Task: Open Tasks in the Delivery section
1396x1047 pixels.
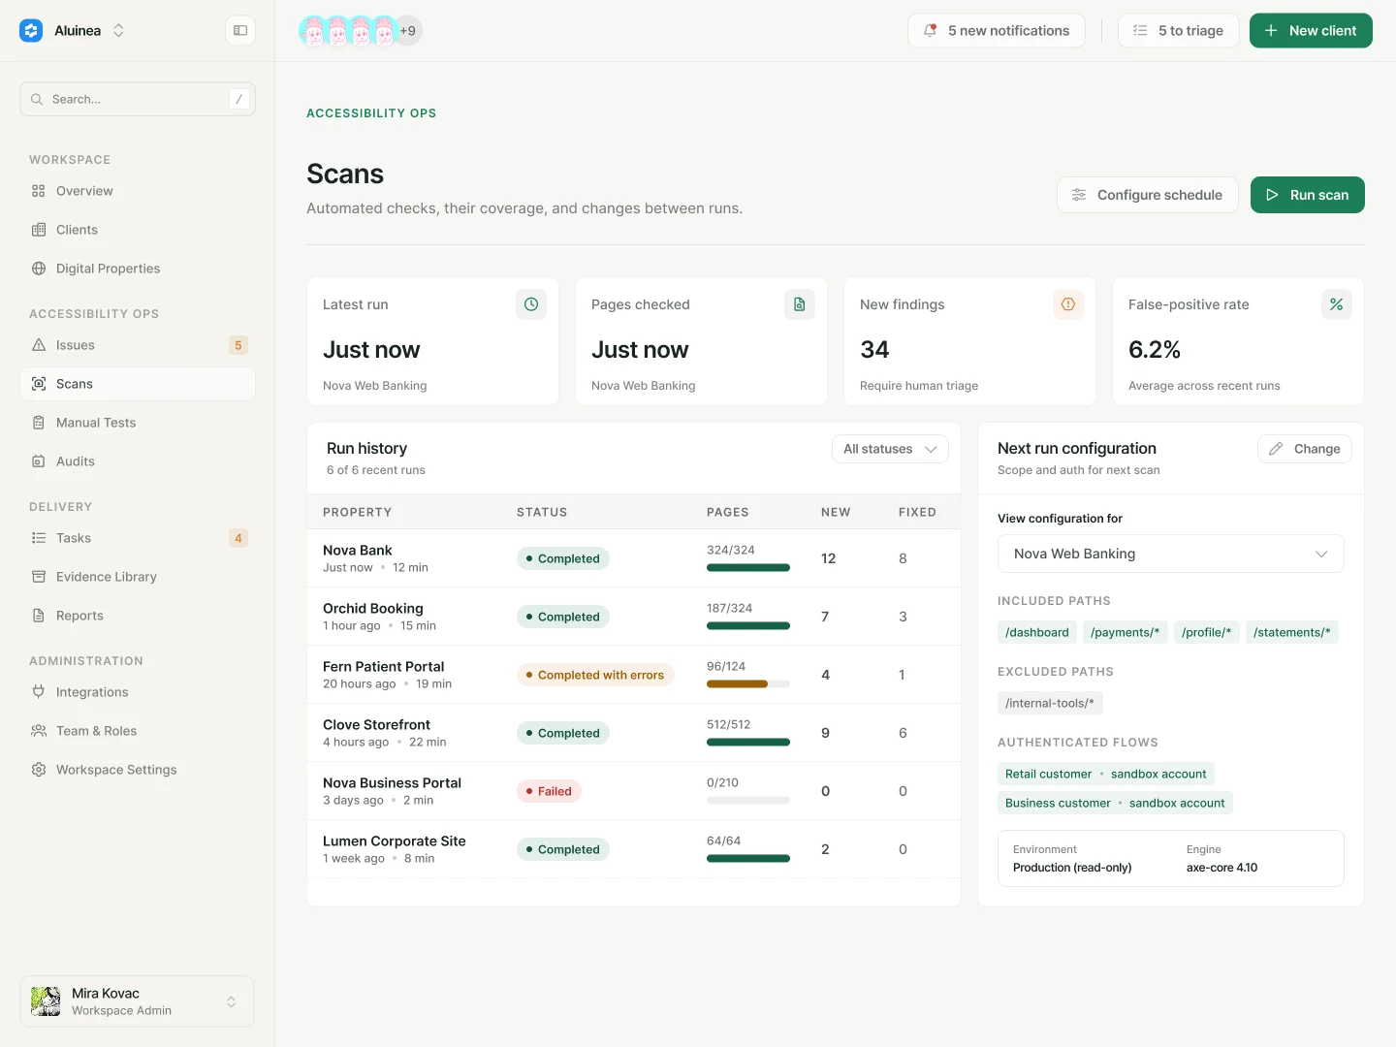Action: click(x=138, y=538)
